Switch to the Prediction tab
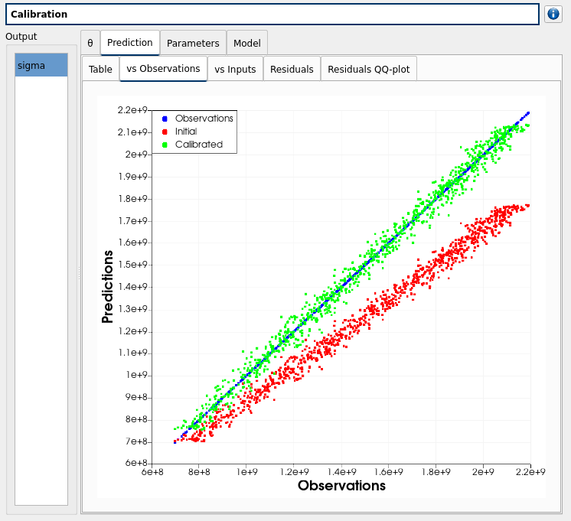 (129, 43)
